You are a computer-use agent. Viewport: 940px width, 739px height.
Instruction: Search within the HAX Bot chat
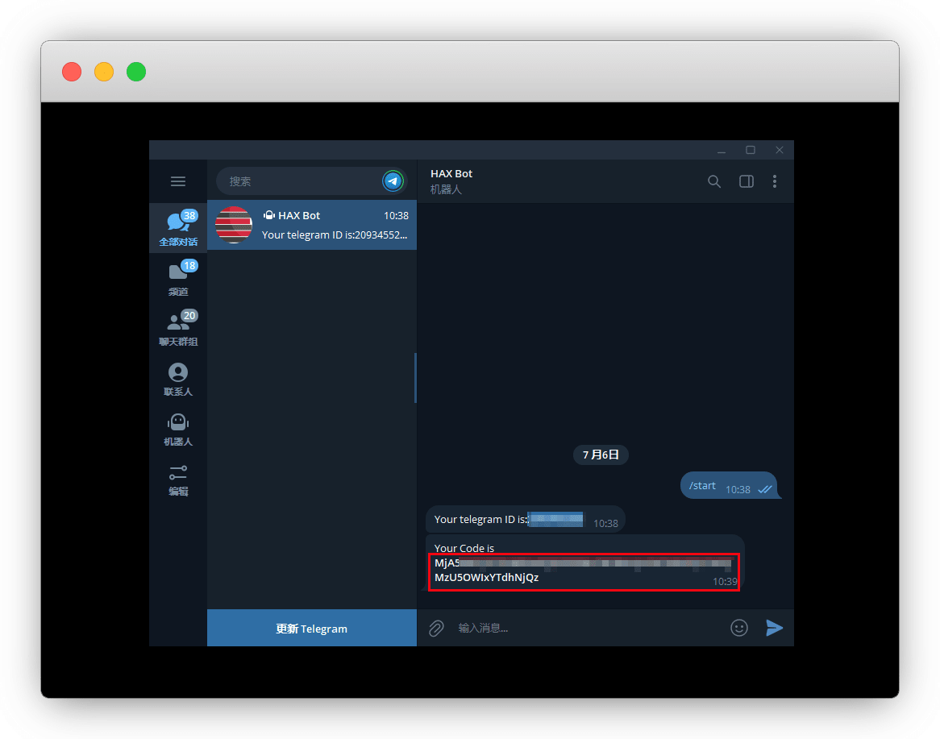[713, 181]
